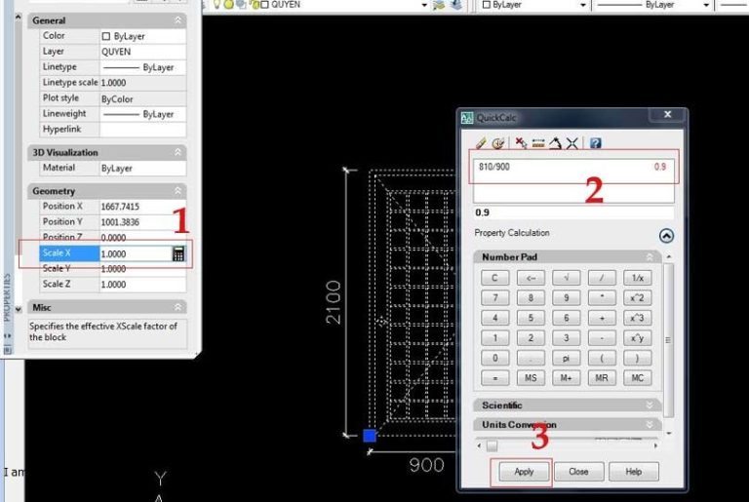Select the Distance Between Two Points tool
This screenshot has height=502, width=749.
tap(538, 143)
